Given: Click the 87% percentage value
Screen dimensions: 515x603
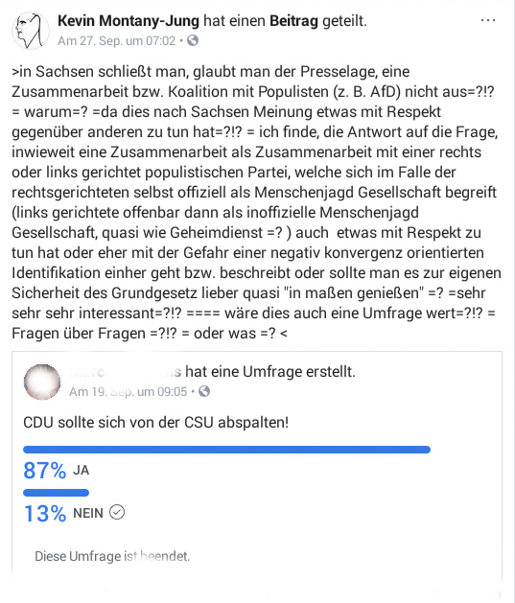Looking at the screenshot, I should tap(45, 471).
